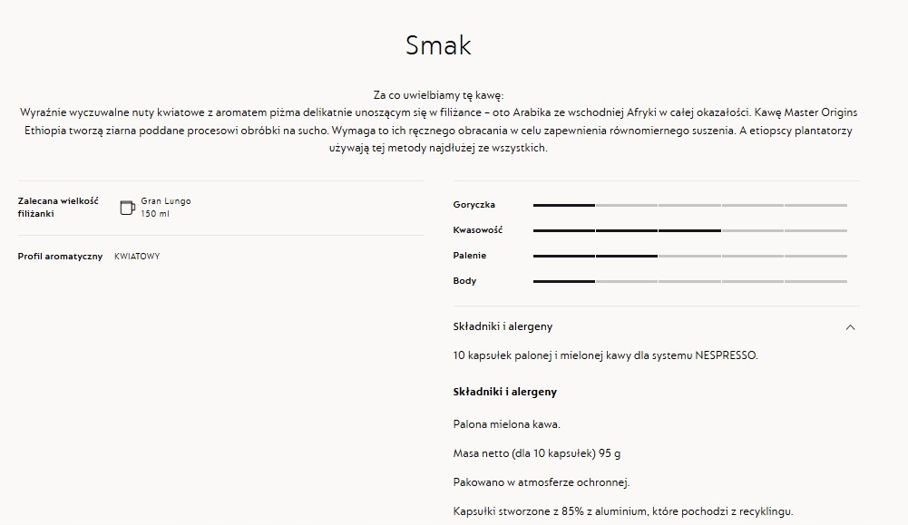Click the 'Za co uwielbiamy tę kawę' line
The width and height of the screenshot is (908, 525).
click(438, 95)
